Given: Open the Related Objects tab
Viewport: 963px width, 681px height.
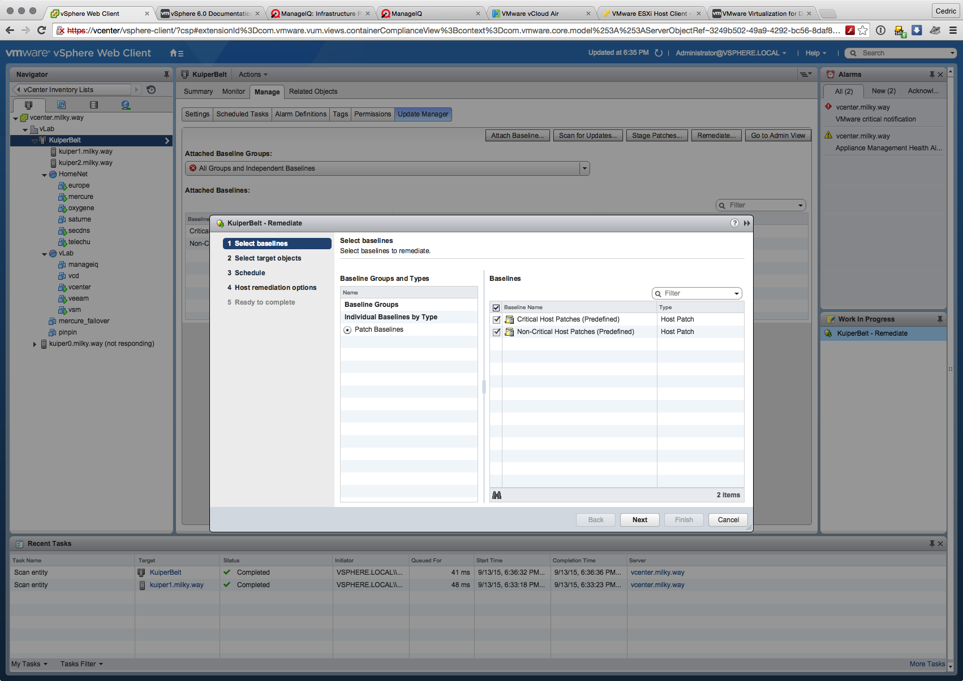Looking at the screenshot, I should [313, 92].
